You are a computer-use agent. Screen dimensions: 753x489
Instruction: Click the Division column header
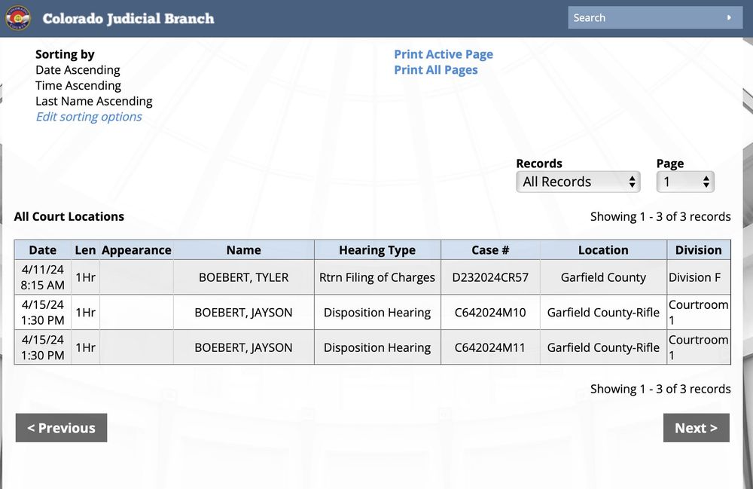[698, 250]
